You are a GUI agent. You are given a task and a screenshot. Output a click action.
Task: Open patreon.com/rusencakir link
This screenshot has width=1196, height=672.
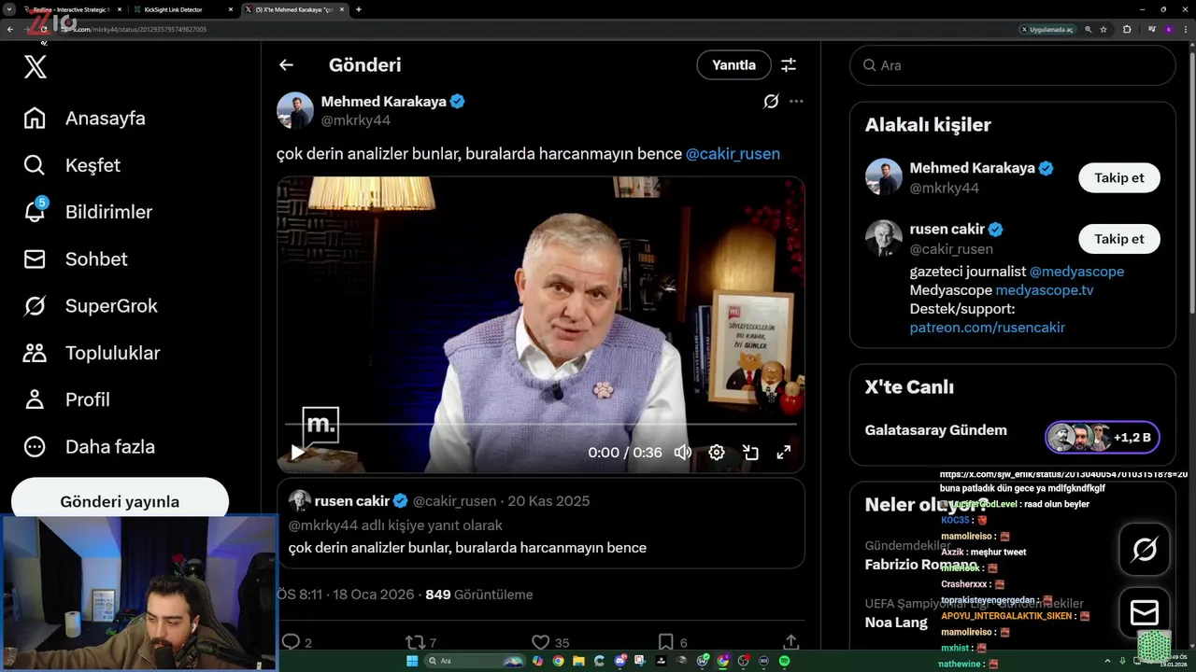tap(988, 328)
